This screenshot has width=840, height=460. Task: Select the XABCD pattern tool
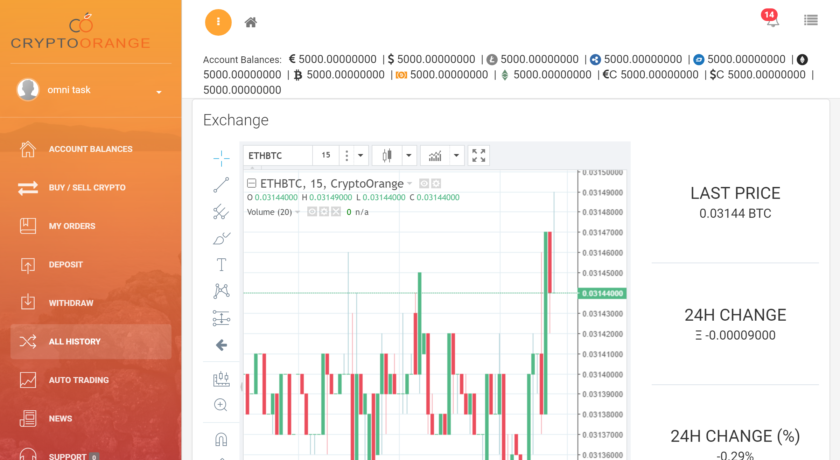coord(221,291)
